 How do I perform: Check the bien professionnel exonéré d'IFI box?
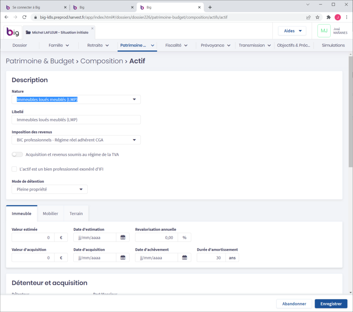(14, 169)
